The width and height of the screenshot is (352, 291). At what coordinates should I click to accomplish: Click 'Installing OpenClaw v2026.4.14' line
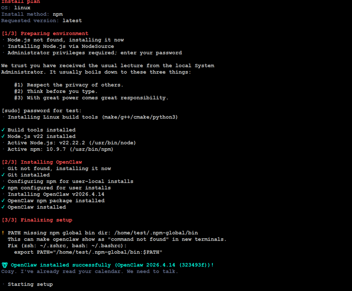[x=56, y=194]
